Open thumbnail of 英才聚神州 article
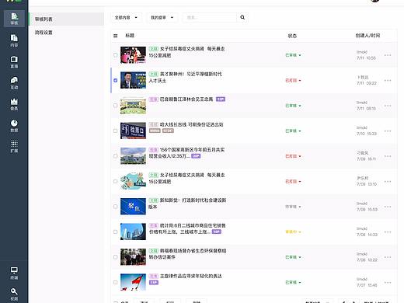 coord(133,80)
